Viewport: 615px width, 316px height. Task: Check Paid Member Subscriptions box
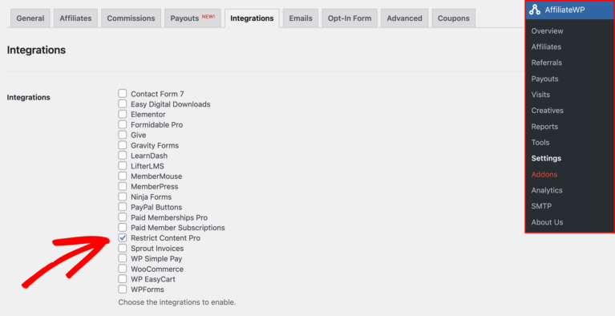(x=123, y=228)
